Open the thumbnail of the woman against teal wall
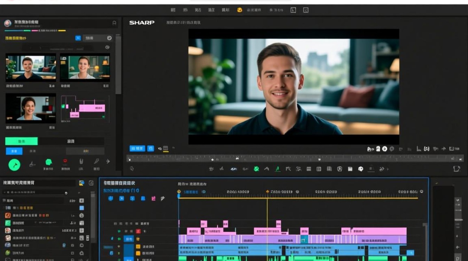The height and width of the screenshot is (261, 468). coord(85,68)
